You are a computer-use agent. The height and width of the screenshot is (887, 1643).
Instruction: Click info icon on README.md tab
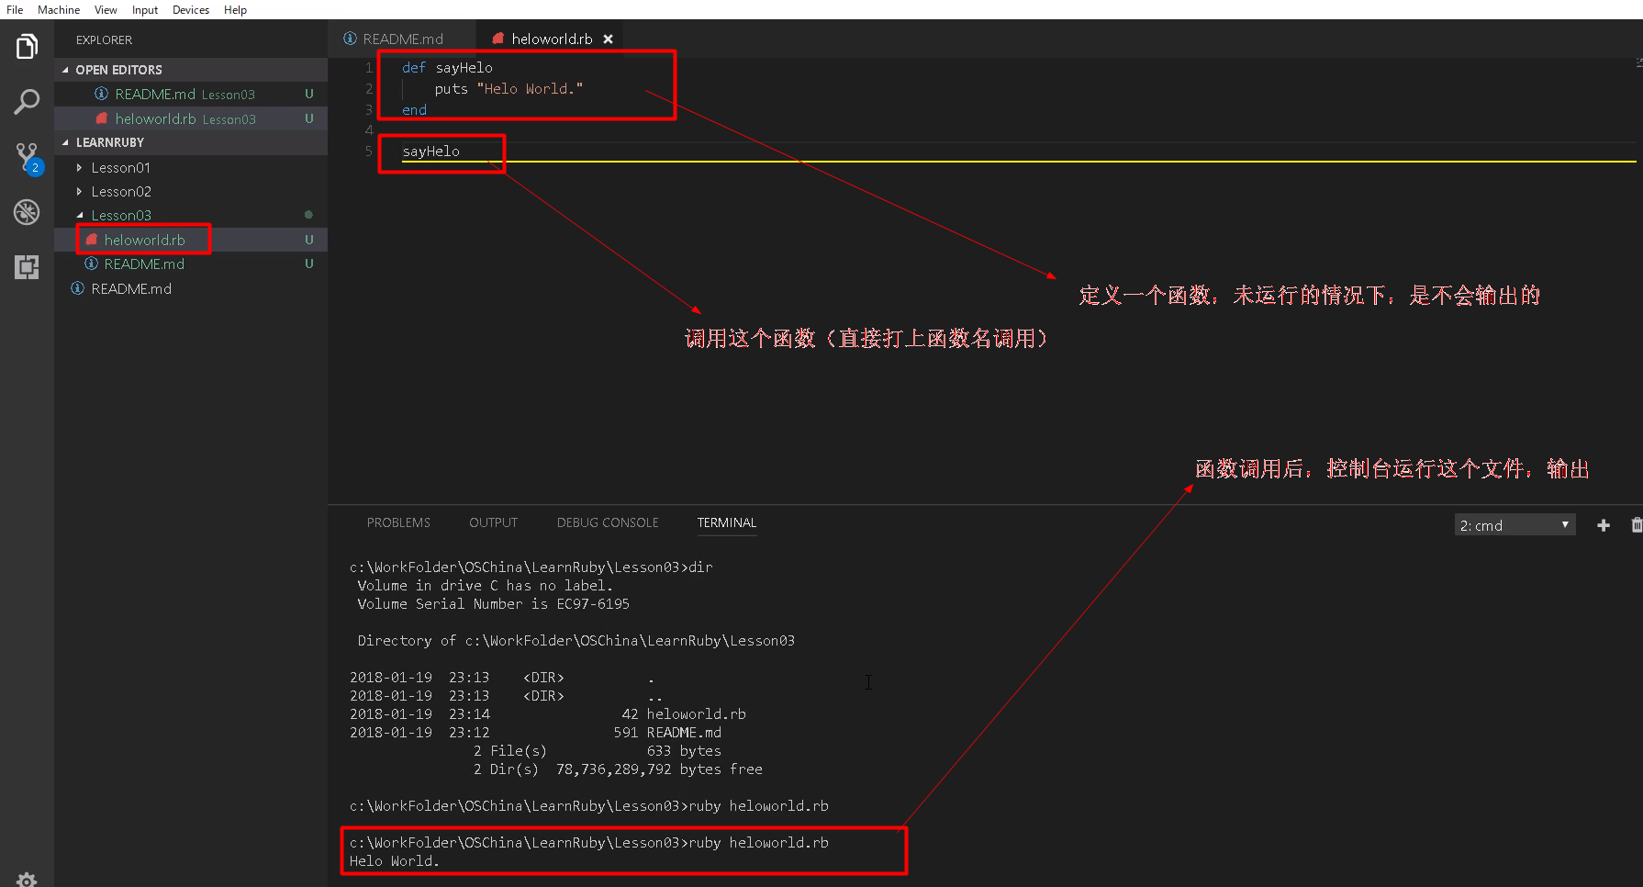click(x=350, y=39)
